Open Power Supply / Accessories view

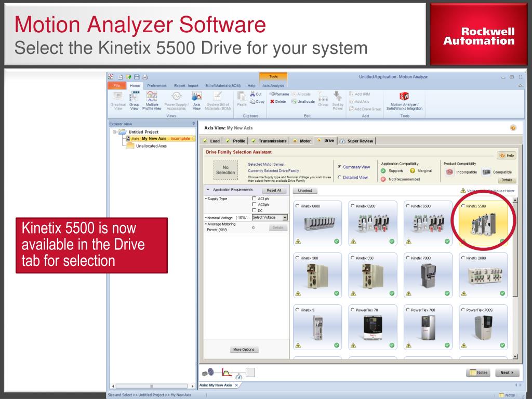176,101
